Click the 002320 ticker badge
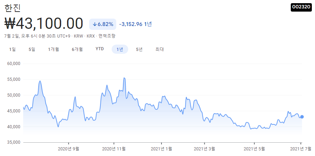The width and height of the screenshot is (315, 156). coord(301,7)
